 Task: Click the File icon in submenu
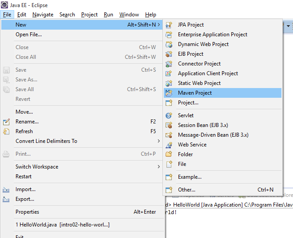click(x=169, y=164)
